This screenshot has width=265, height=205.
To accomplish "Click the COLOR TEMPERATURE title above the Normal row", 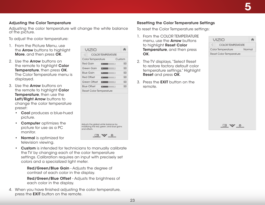I will tap(232, 45).
